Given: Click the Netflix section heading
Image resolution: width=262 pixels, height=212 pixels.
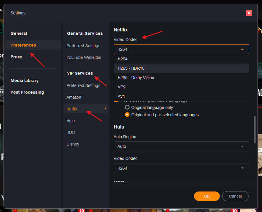Looking at the screenshot, I should [121, 30].
